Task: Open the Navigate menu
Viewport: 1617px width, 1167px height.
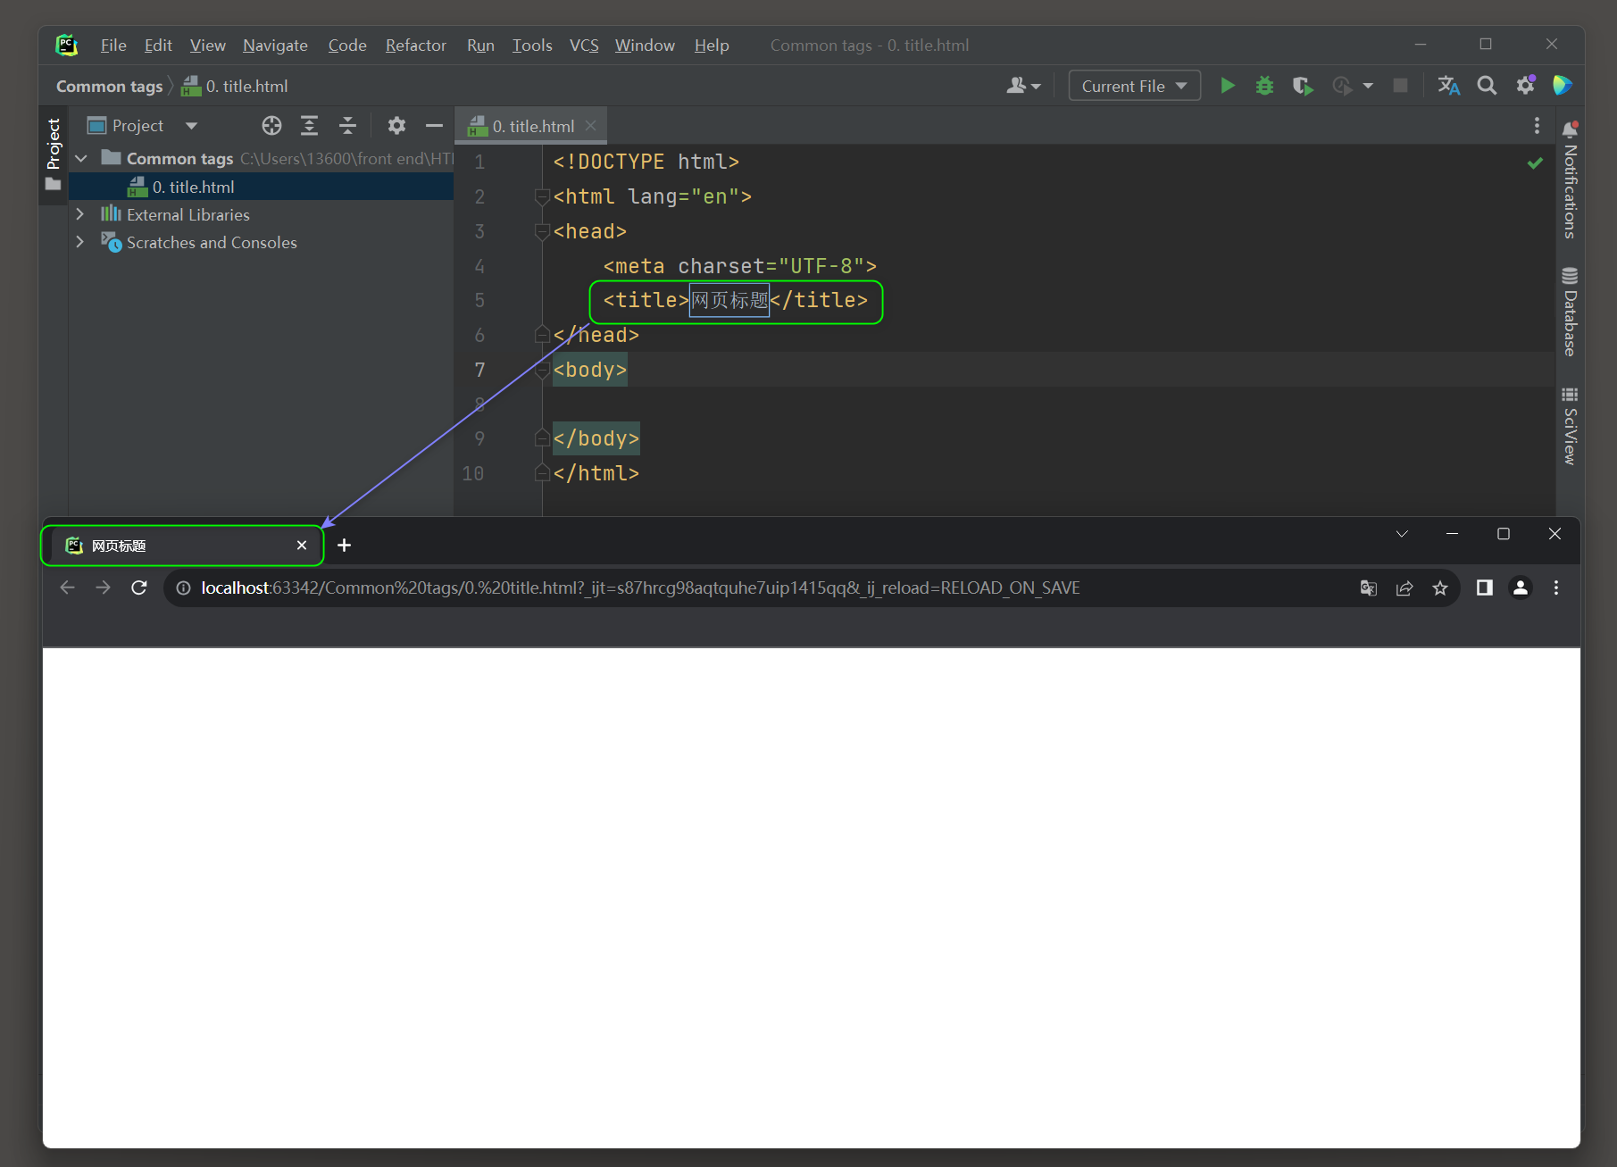Action: coord(275,45)
